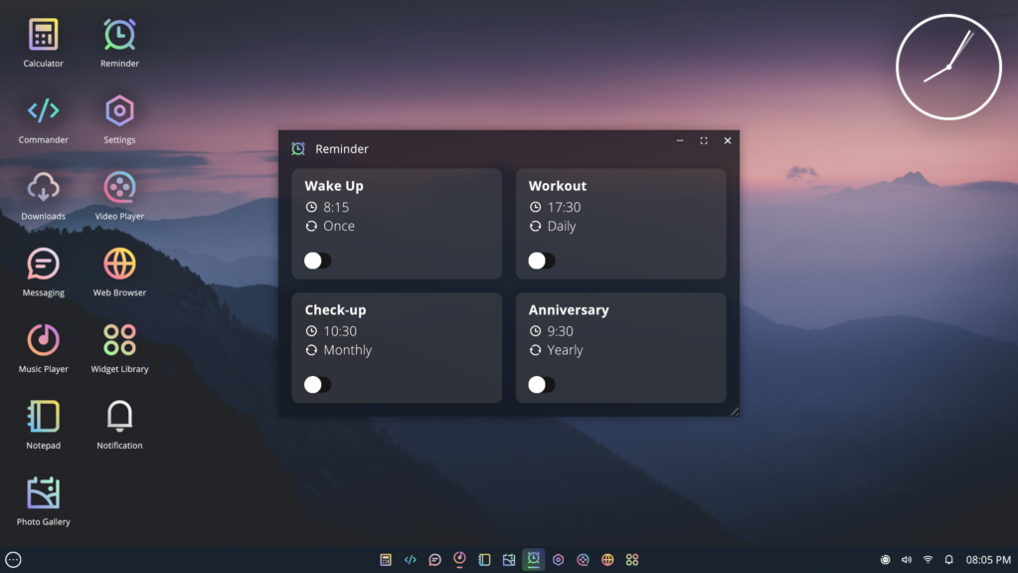The width and height of the screenshot is (1018, 573).
Task: Click the active Reminder icon in the taskbar
Action: coord(533,559)
